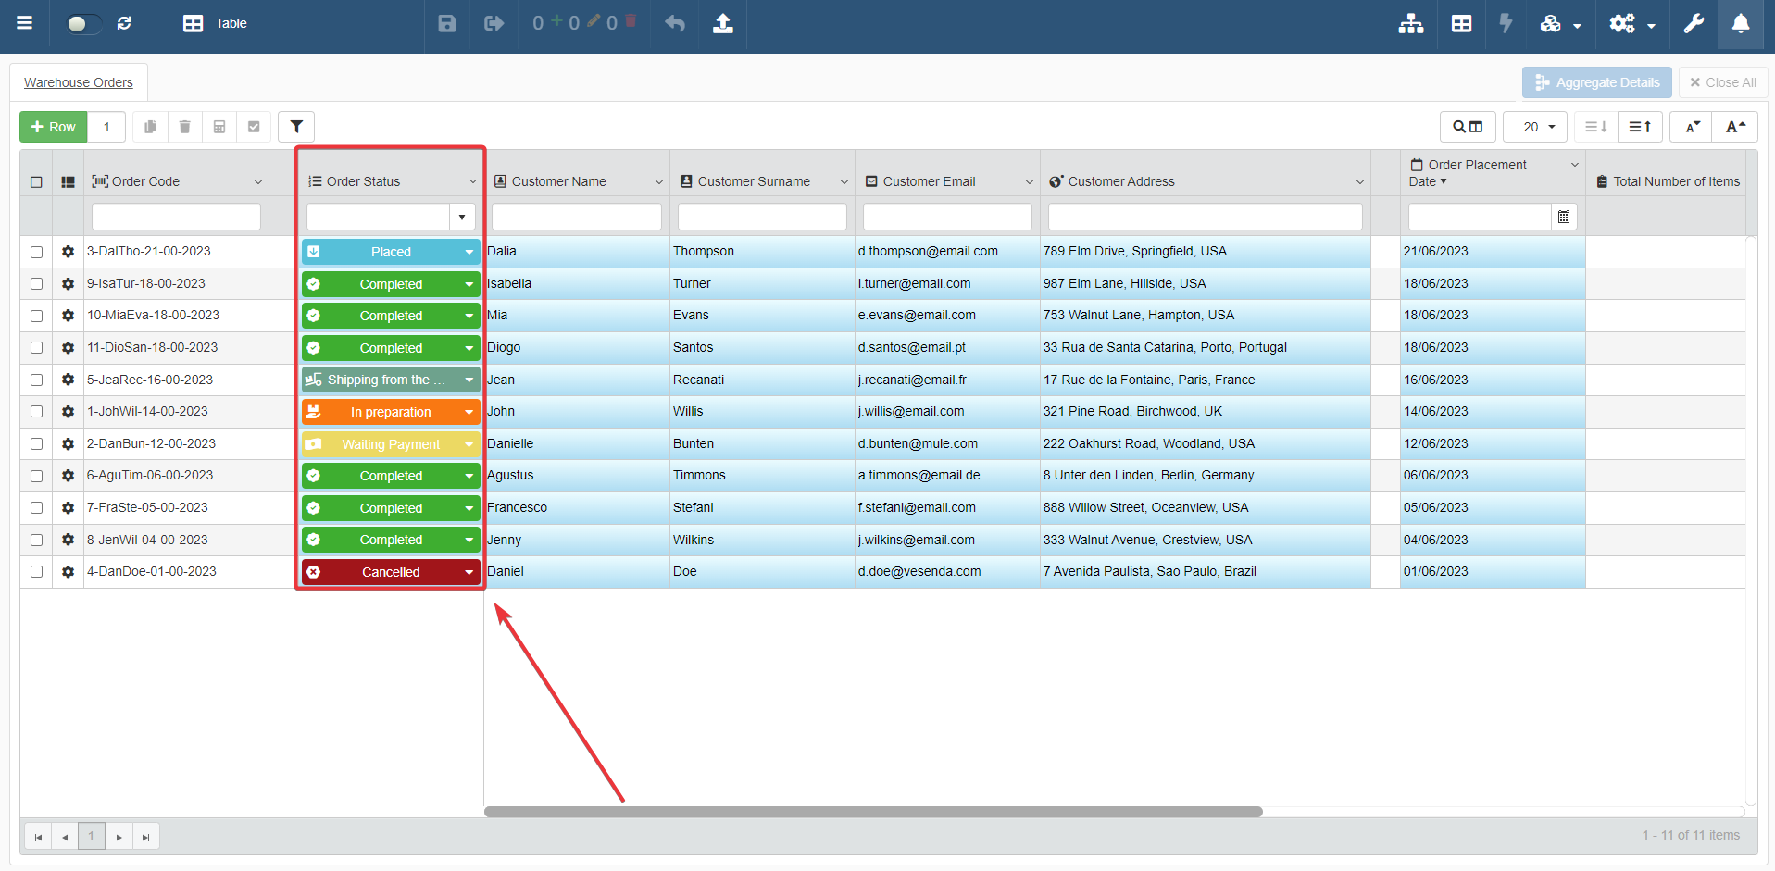This screenshot has height=871, width=1775.
Task: Click the undo arrow icon
Action: (675, 23)
